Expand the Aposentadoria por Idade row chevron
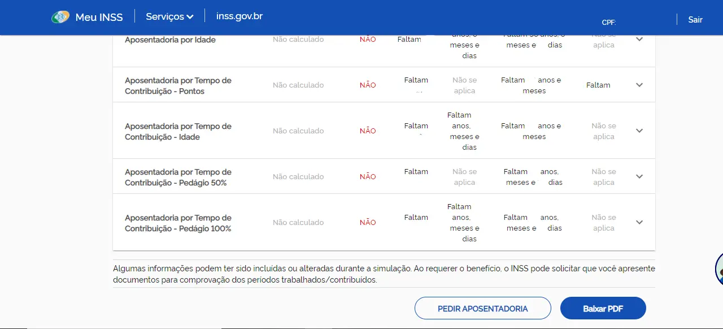Viewport: 723px width, 329px height. [x=639, y=40]
